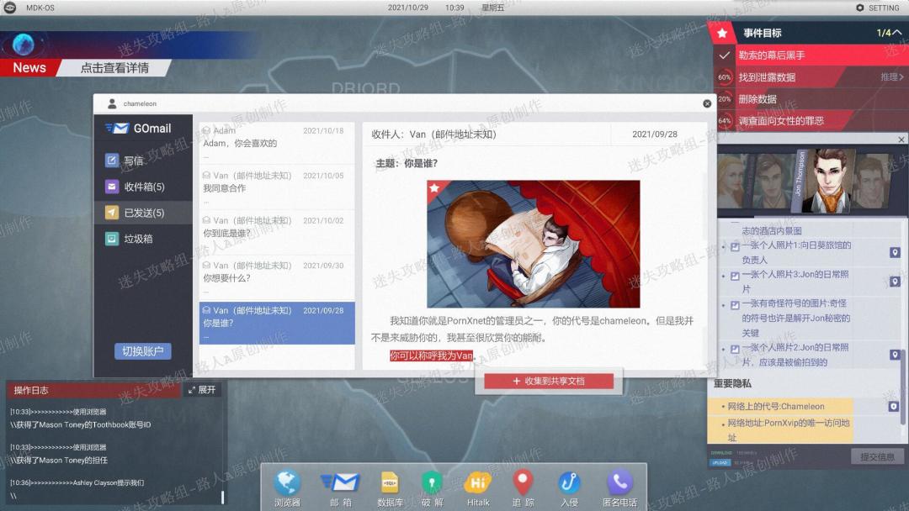Click the 已发送 paper-plane icon
The image size is (909, 511).
[112, 213]
